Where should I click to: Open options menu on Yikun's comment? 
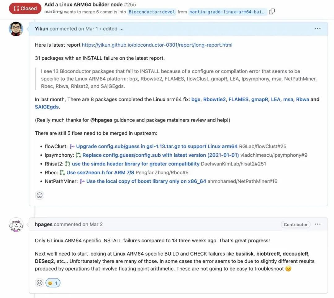[317, 29]
